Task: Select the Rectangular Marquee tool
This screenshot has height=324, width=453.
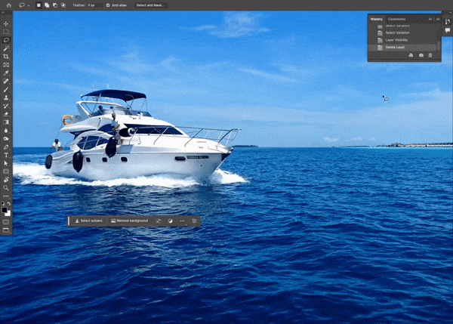Action: click(x=6, y=32)
